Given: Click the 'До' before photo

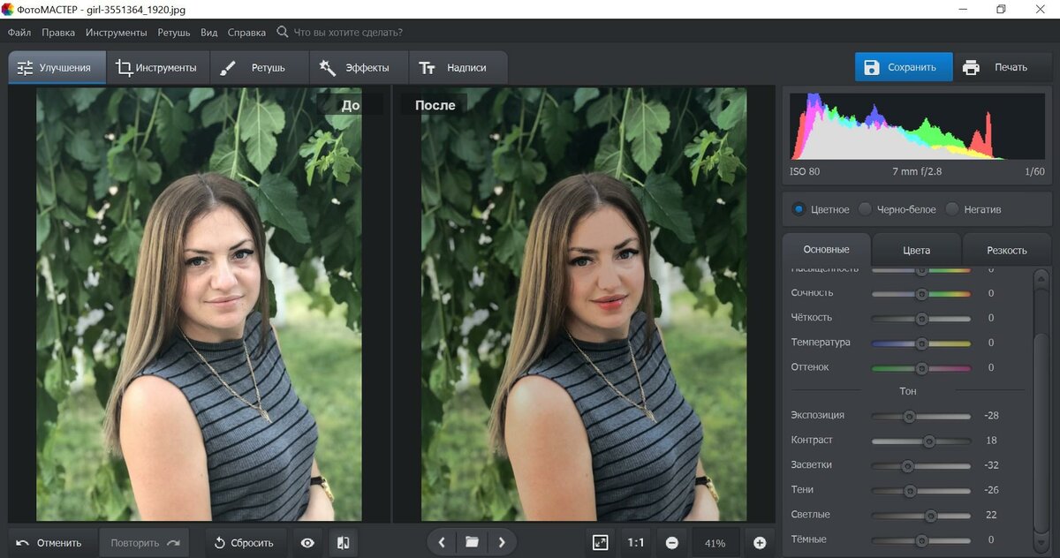Looking at the screenshot, I should 199,304.
